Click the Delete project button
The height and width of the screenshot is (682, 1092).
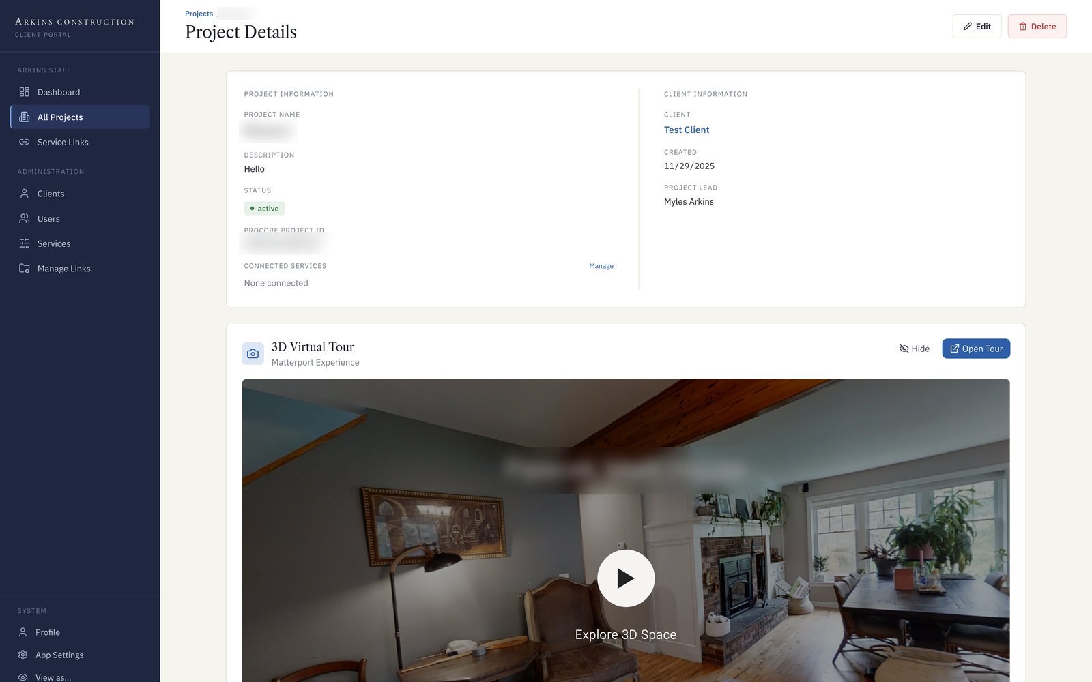pyautogui.click(x=1037, y=26)
